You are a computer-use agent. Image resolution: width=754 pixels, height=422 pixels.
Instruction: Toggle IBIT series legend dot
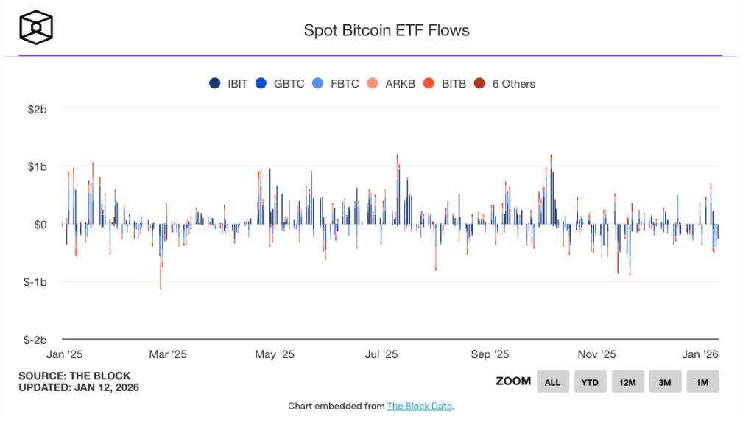[215, 84]
